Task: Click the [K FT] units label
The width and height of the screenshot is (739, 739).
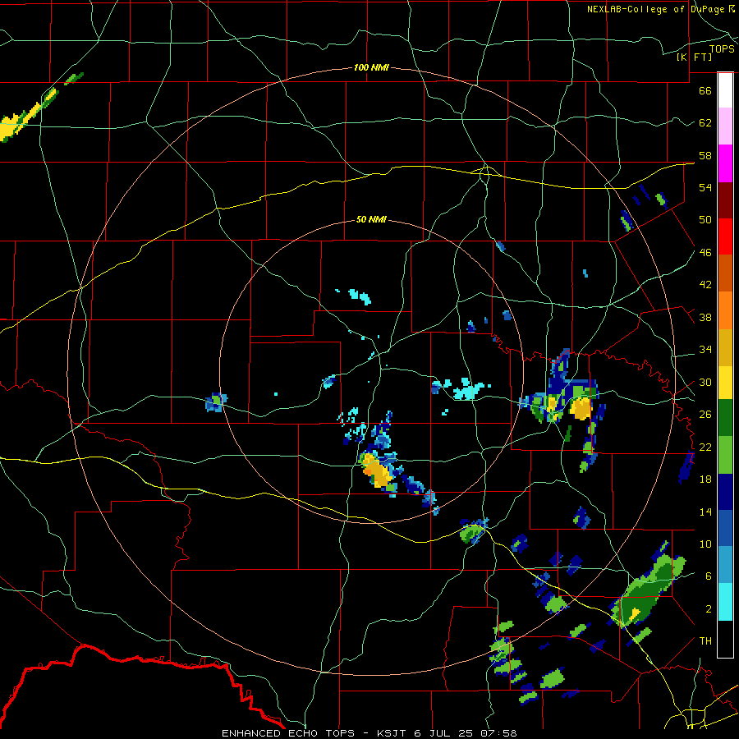Action: 695,57
